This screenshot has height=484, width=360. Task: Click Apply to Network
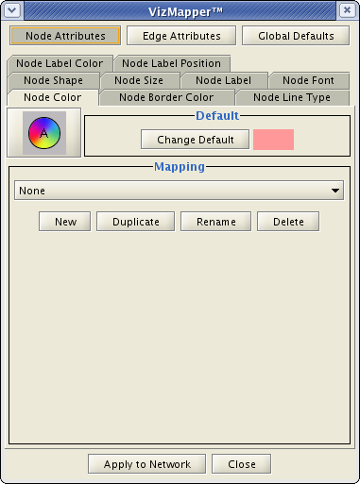click(147, 464)
